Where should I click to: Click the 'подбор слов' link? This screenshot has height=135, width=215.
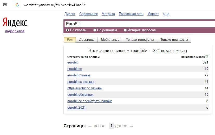[x=15, y=31]
